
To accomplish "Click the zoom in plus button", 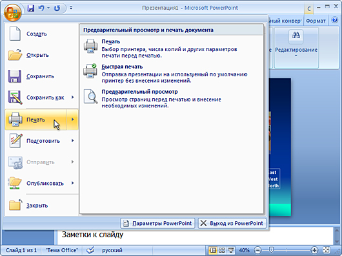I will [x=314, y=250].
